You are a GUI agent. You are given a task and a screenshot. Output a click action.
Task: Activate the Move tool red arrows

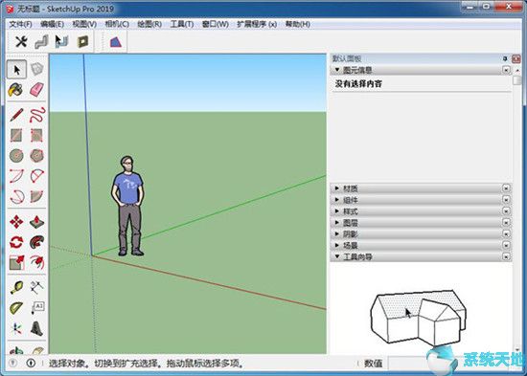point(16,222)
